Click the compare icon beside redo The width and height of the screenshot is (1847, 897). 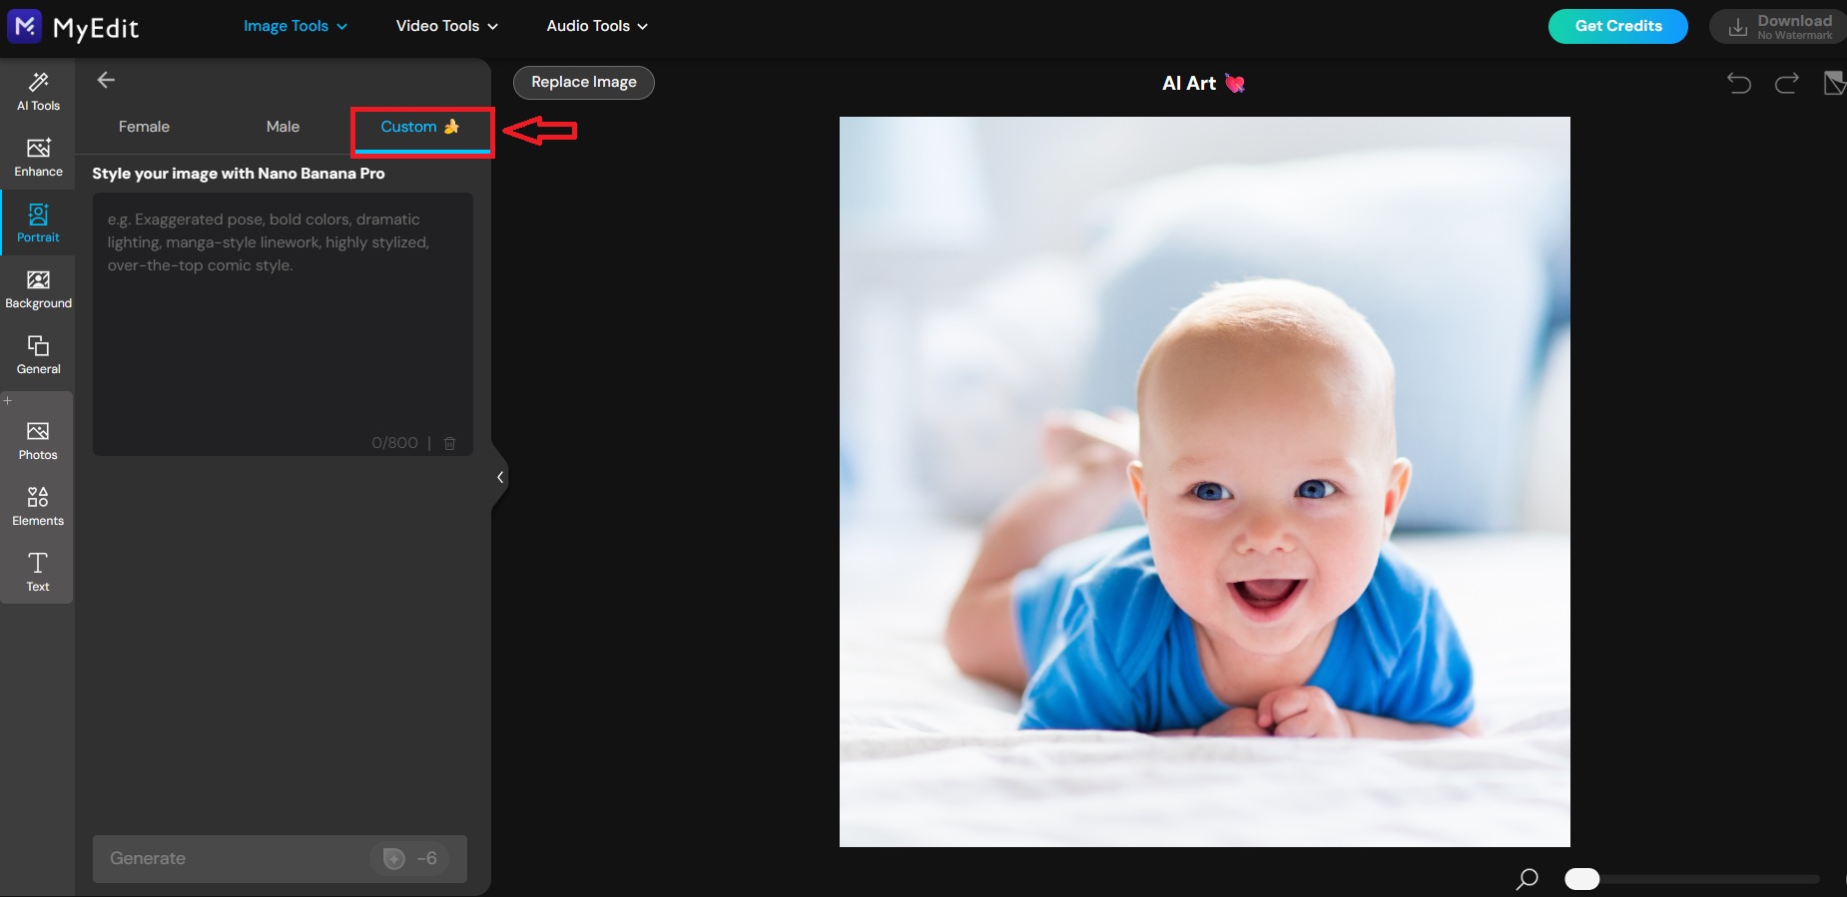[x=1835, y=83]
